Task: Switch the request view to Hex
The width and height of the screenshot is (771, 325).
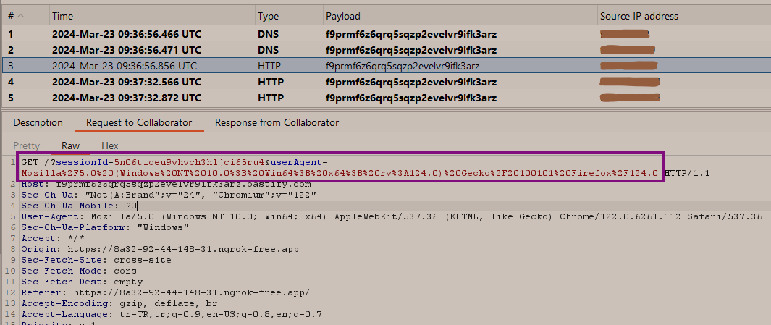Action: (x=109, y=145)
